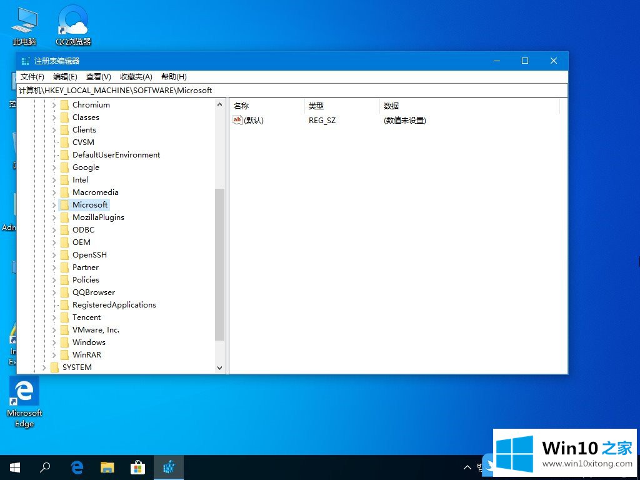This screenshot has height=480, width=640.
Task: Click the OEM folder icon
Action: coord(64,242)
